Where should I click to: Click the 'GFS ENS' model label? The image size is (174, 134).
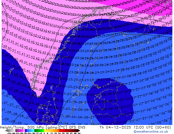(77, 127)
